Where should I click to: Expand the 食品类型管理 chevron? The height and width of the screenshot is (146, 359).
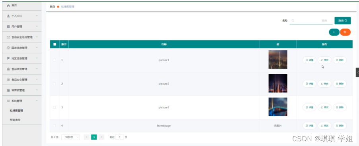point(37,69)
